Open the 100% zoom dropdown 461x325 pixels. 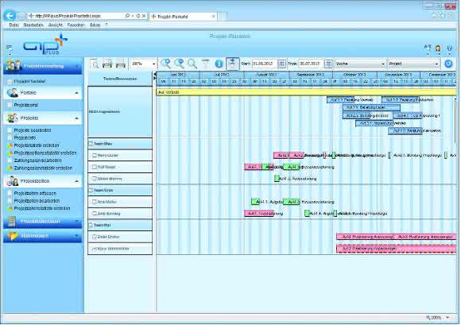point(153,64)
